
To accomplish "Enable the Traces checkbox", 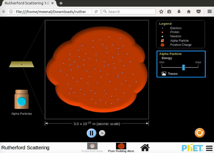I will [164, 74].
